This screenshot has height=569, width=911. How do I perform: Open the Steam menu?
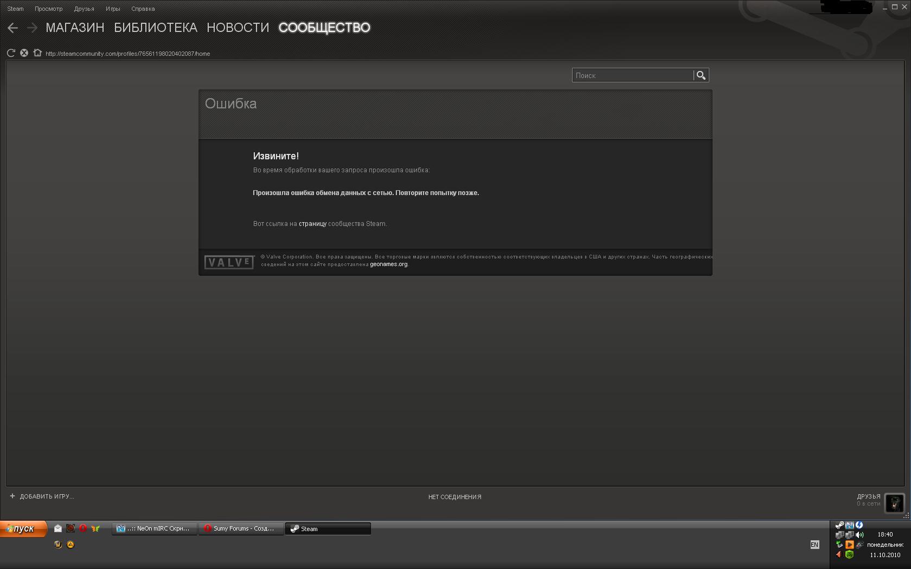tap(15, 9)
